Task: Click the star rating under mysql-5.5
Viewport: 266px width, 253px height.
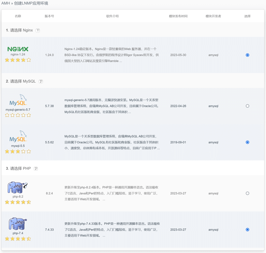Action: 18,151
